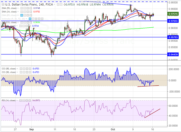The image size is (181, 132).
Task: Click the Ichimoku source-code braces icon
Action: (x=36, y=19)
